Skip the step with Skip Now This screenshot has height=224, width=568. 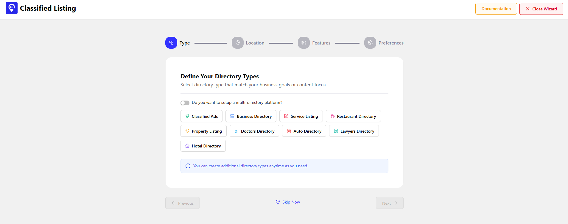[288, 202]
